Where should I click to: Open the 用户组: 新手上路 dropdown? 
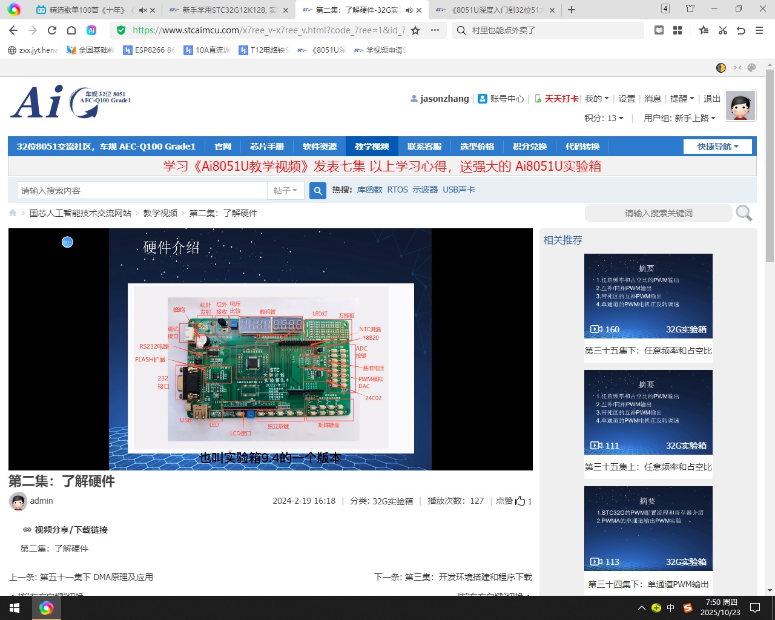[x=679, y=118]
